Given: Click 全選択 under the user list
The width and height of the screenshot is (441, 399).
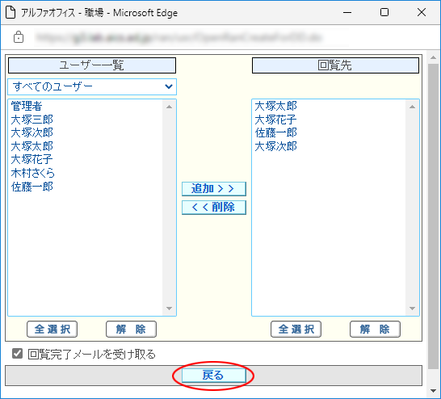Looking at the screenshot, I should click(x=52, y=329).
